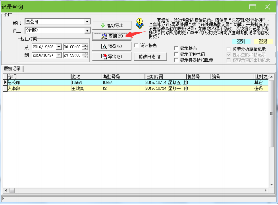This screenshot has width=278, height=205.
Task: Click the green arrow icon on 高级导出
Action: point(103,26)
